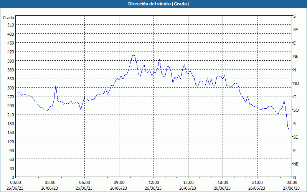The width and height of the screenshot is (307, 192).
Task: Click the blue line's highest peak near 410
Action: (x=133, y=55)
